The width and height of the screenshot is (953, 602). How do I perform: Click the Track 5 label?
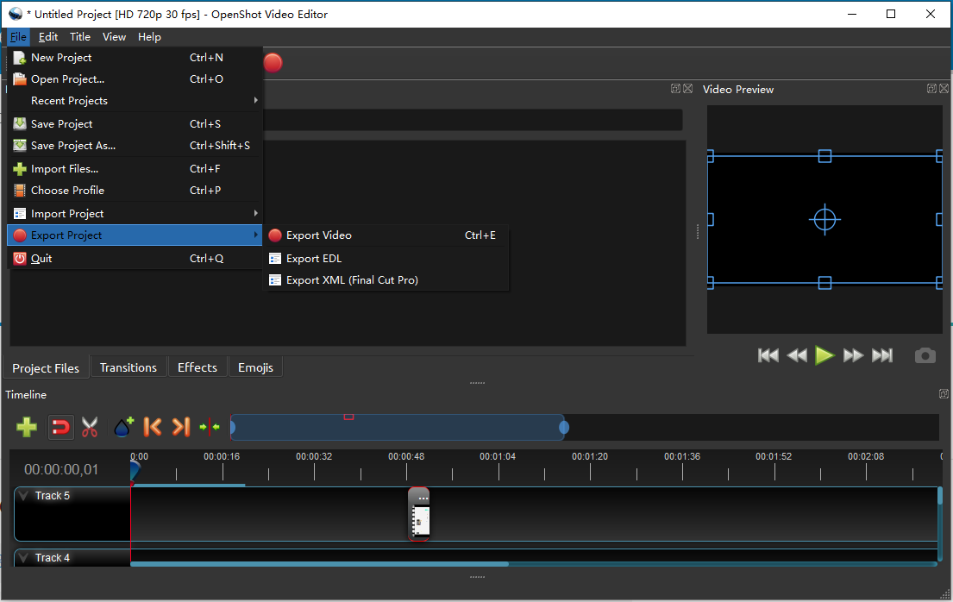pos(53,496)
